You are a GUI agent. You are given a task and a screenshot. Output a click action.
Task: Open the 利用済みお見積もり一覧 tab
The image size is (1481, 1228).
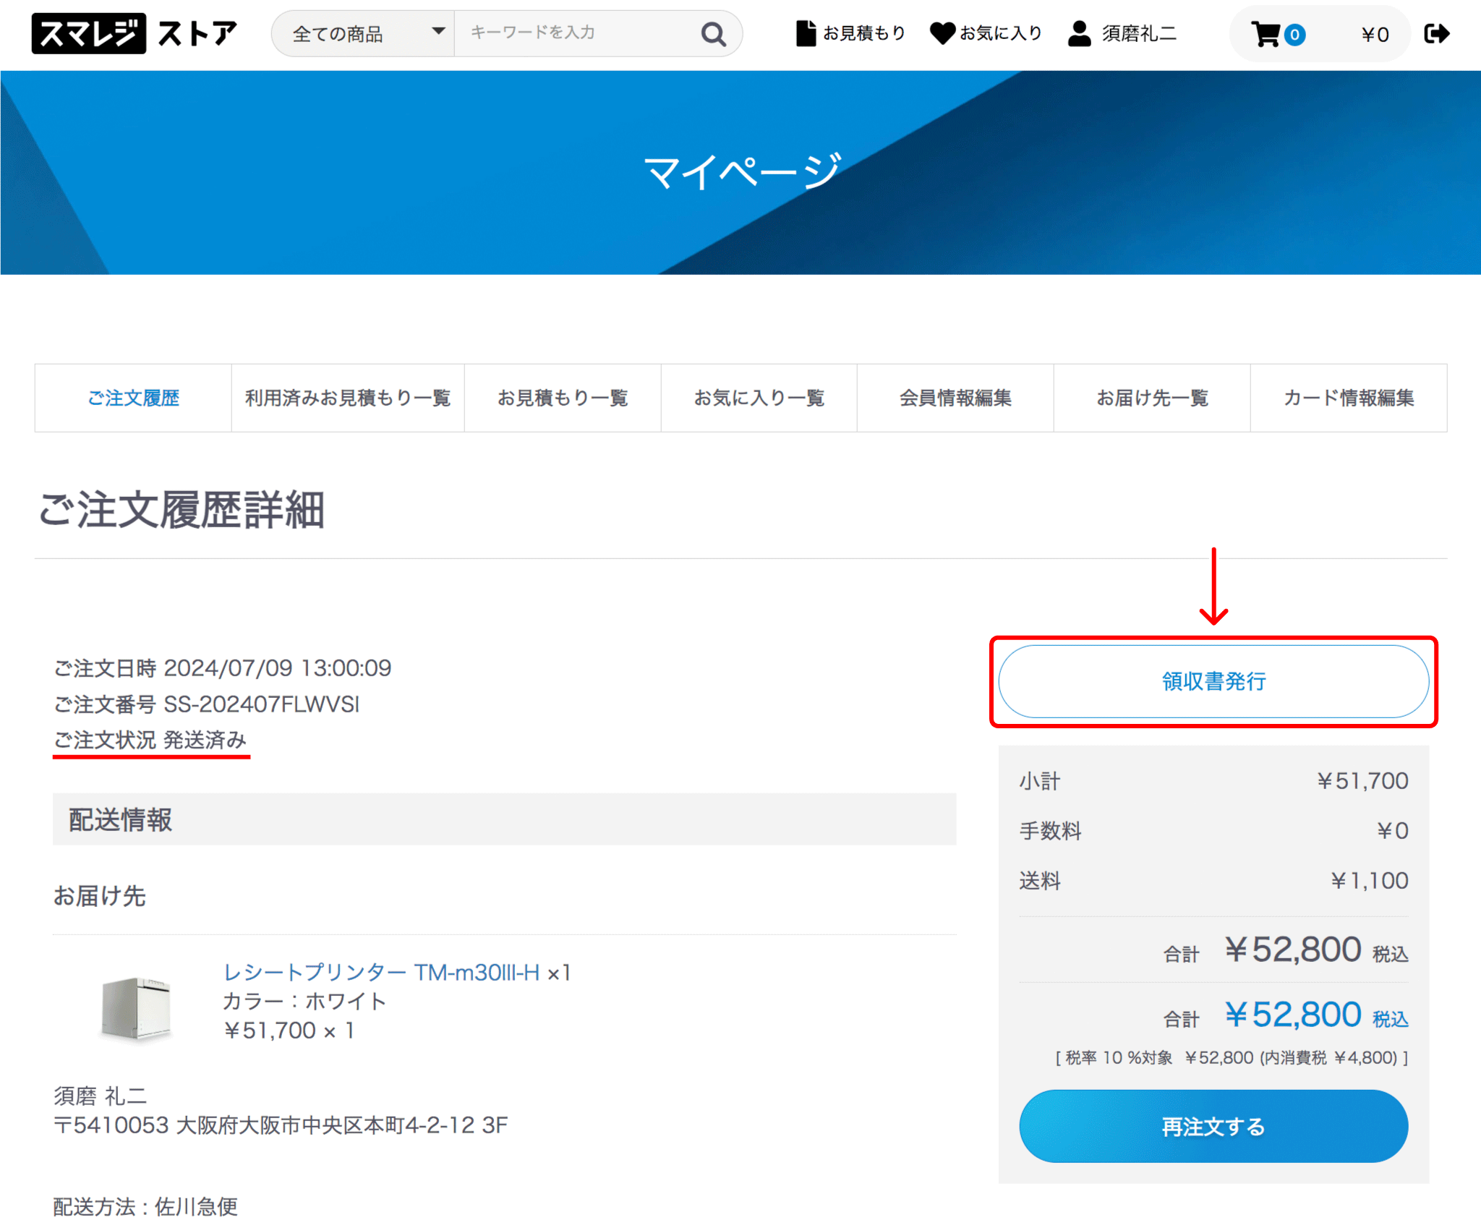(x=348, y=398)
